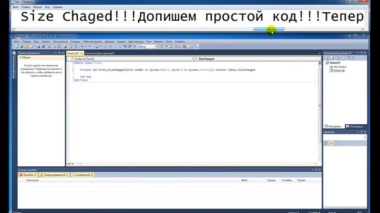380x213 pixels.
Task: Open the Формат menu in Notepad
Action: click(37, 7)
